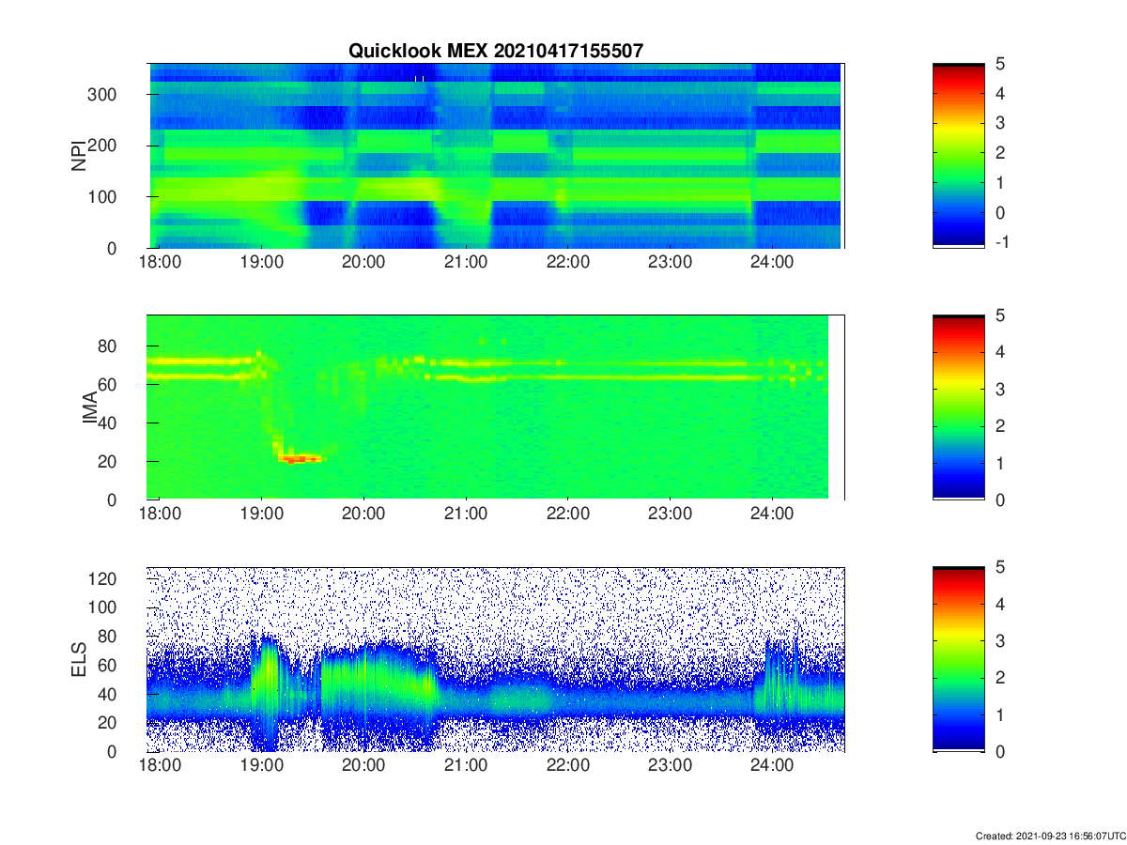
Task: Click '20:00' tick under IMA panel
Action: 364,515
